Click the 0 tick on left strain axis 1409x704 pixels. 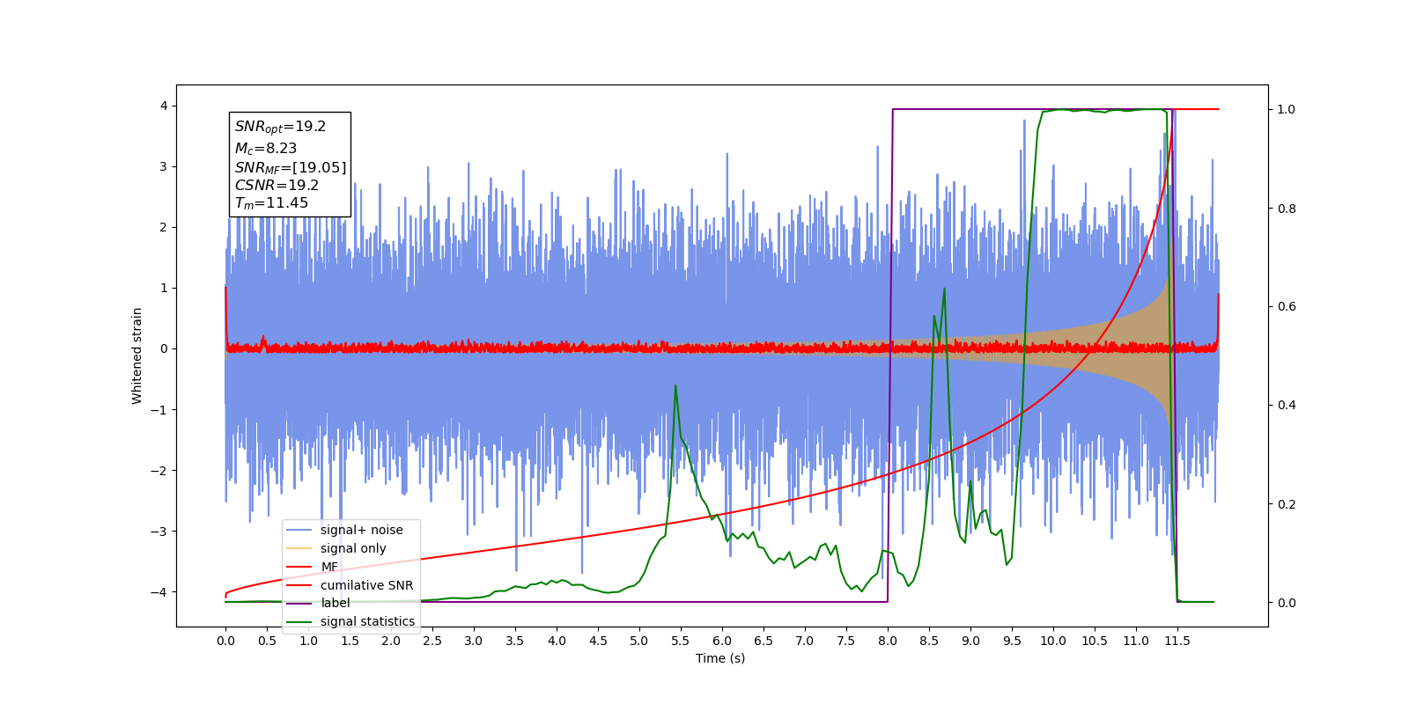click(163, 348)
